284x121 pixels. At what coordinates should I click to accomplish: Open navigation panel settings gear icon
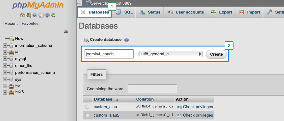47,15
